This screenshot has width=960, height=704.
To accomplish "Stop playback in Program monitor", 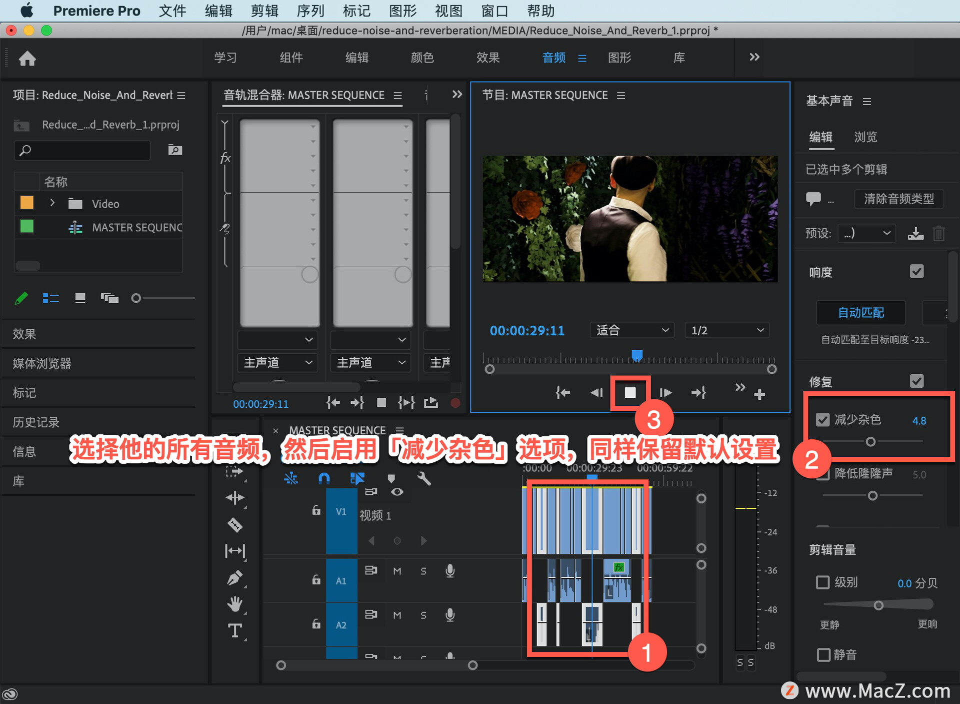I will coord(630,393).
